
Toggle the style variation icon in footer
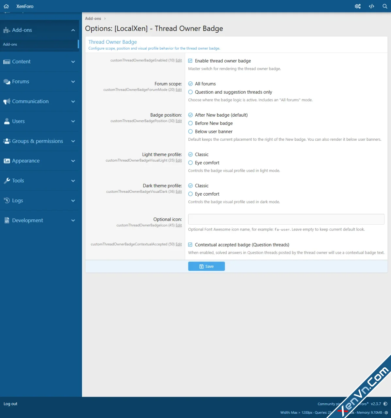pos(385,404)
